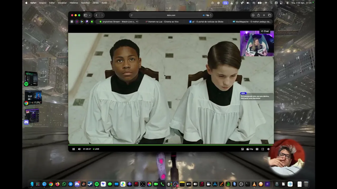Open Firefox from the Dock

[x=57, y=184]
